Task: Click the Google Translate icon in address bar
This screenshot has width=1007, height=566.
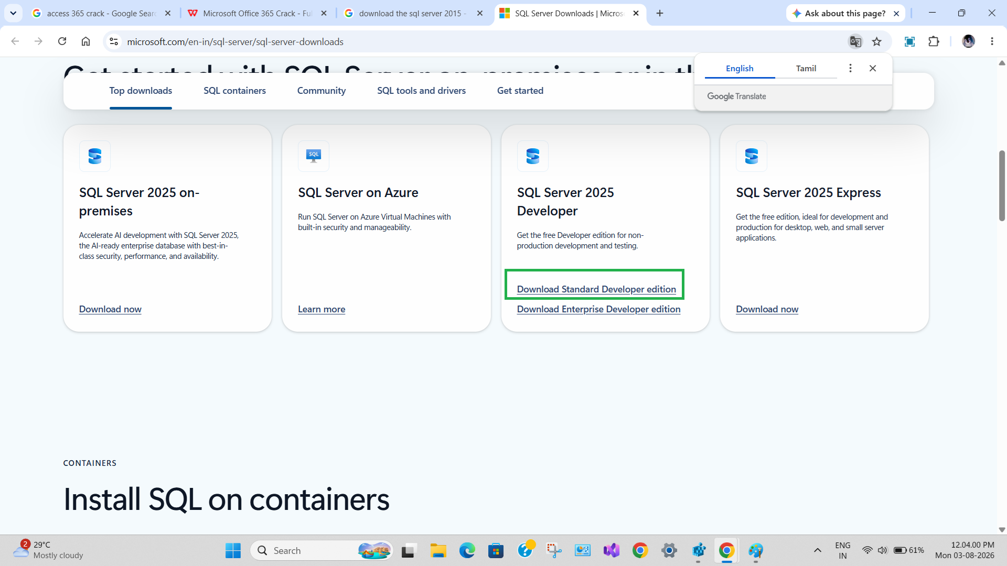Action: click(855, 41)
